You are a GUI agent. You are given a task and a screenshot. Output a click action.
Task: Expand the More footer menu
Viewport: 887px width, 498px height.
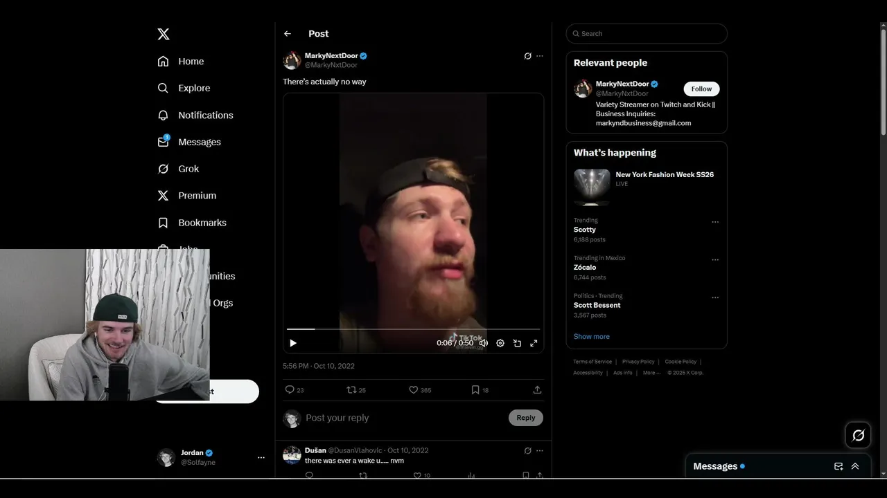coord(651,373)
